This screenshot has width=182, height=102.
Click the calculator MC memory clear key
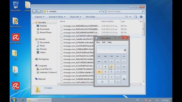pyautogui.click(x=99, y=56)
